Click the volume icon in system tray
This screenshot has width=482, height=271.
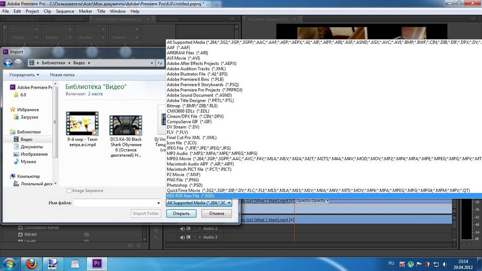coord(445,264)
